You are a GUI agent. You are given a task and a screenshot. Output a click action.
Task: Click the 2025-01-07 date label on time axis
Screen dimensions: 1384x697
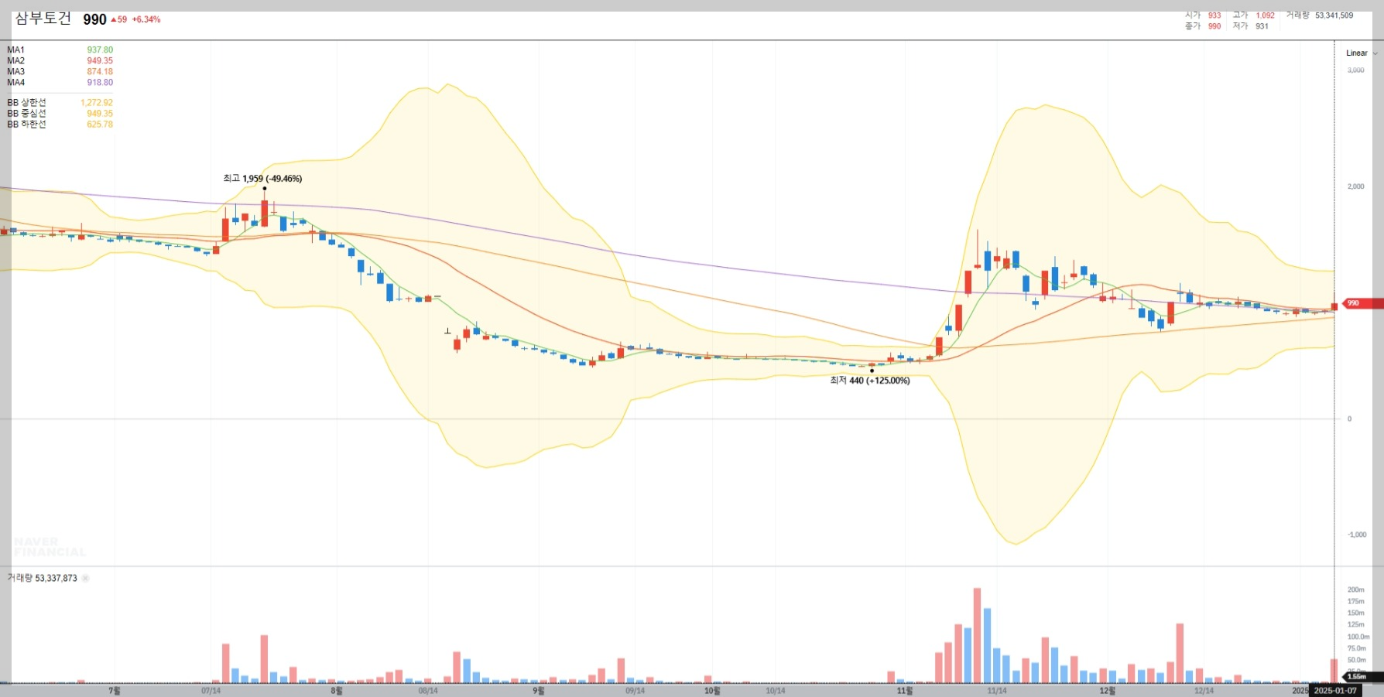click(1335, 691)
